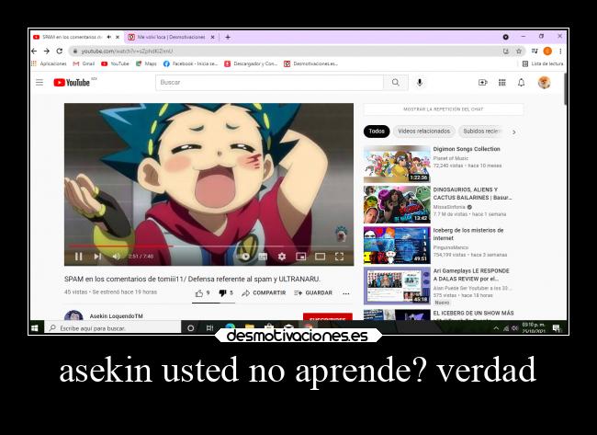Open the player settings gear
The image size is (597, 435).
tap(282, 257)
